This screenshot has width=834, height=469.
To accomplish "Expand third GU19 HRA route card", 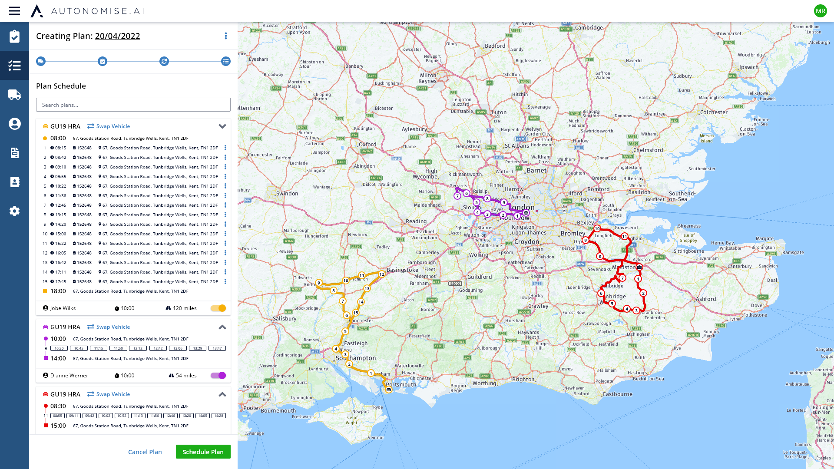I will (222, 394).
